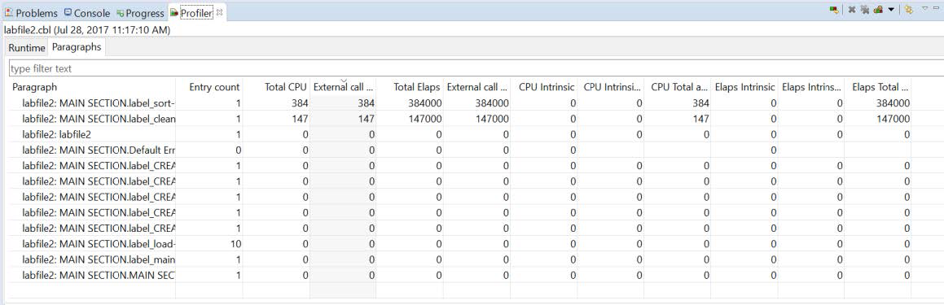The width and height of the screenshot is (944, 305).
Task: Select the 'labfile2: labfile2' row
Action: coord(459,134)
